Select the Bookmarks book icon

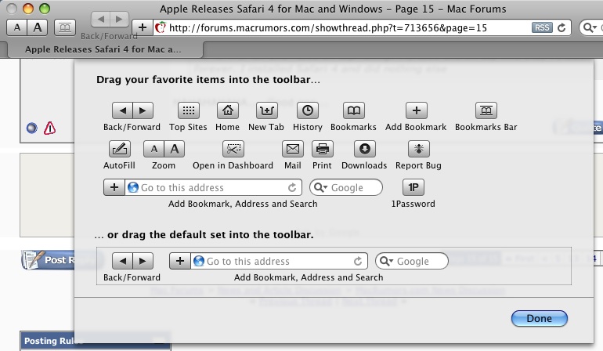pos(353,110)
